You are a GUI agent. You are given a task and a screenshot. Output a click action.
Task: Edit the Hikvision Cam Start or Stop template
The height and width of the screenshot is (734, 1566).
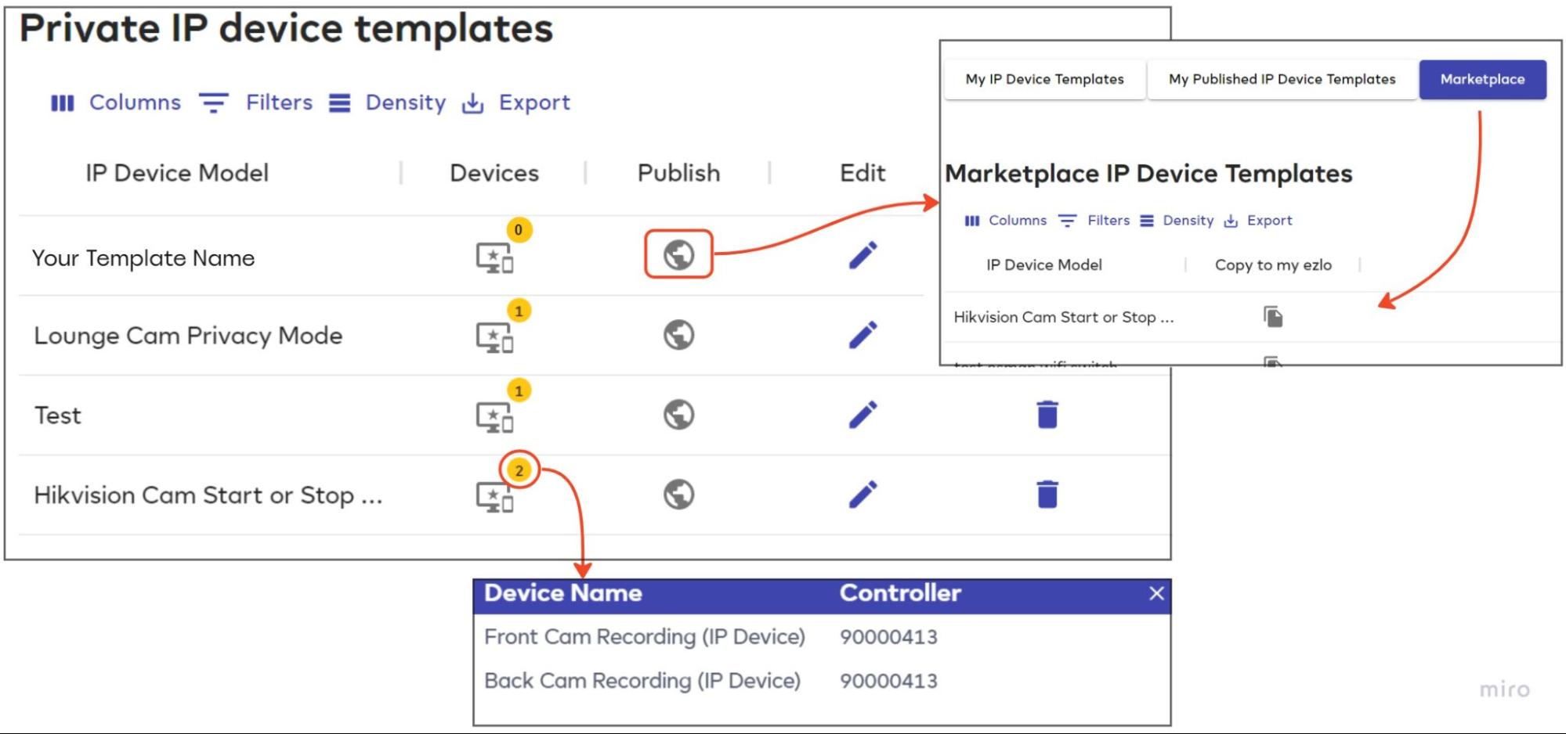(863, 495)
